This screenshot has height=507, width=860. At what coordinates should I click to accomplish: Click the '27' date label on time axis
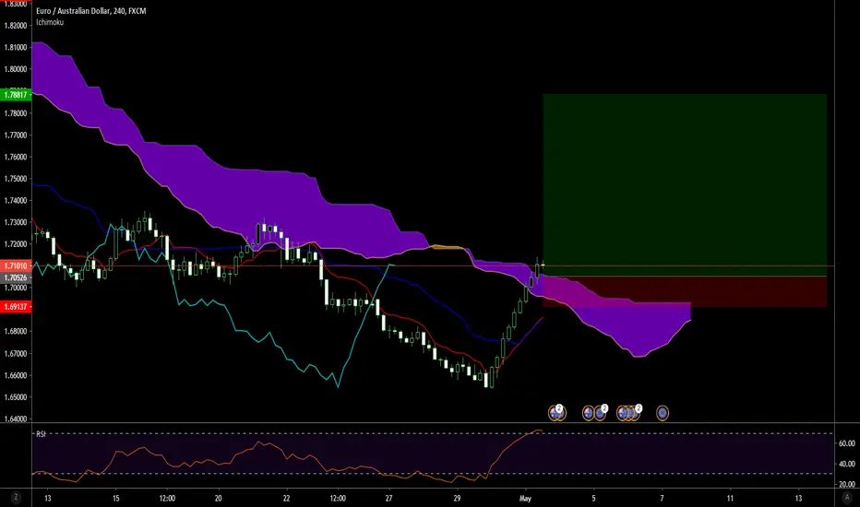tap(388, 498)
